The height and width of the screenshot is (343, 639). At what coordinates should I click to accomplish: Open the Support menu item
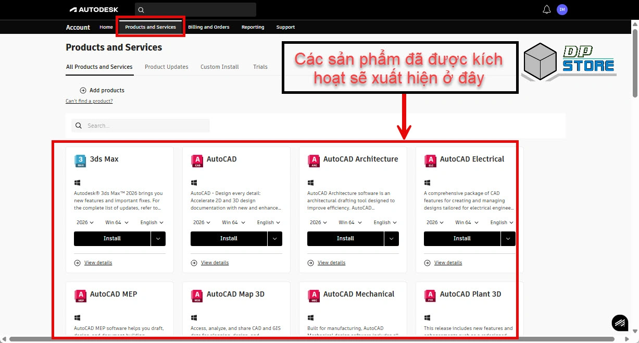(285, 27)
